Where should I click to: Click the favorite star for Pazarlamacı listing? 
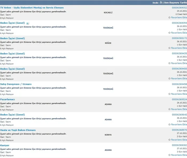coord(169,109)
